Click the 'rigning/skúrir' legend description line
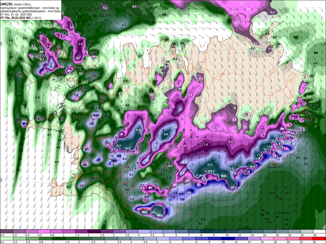 pyautogui.click(x=30, y=8)
